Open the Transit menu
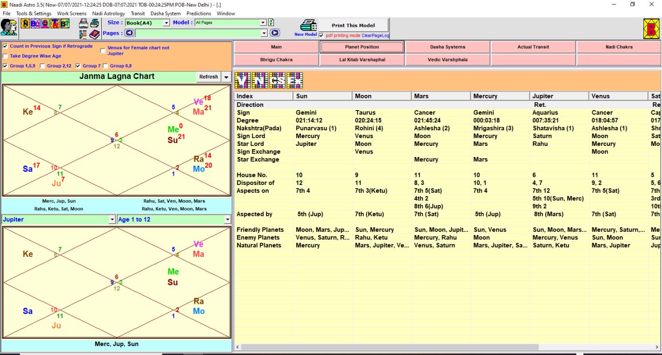662x355 pixels. [x=138, y=13]
